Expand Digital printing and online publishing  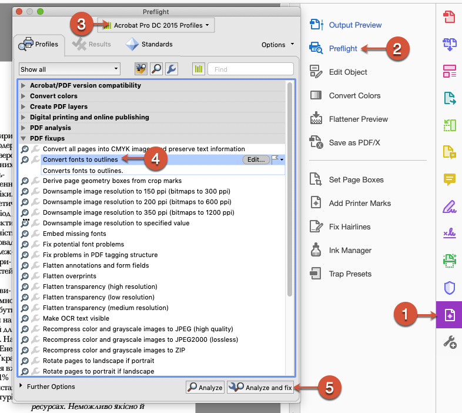coord(24,118)
